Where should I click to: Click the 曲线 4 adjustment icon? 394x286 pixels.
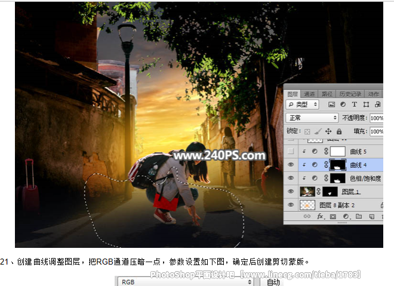click(x=315, y=164)
